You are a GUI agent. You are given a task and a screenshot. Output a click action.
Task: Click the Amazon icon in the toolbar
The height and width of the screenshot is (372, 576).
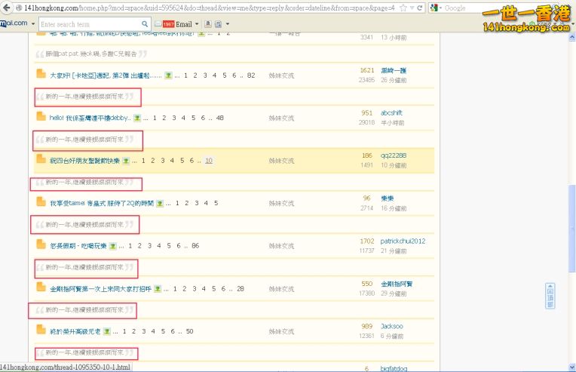point(208,24)
